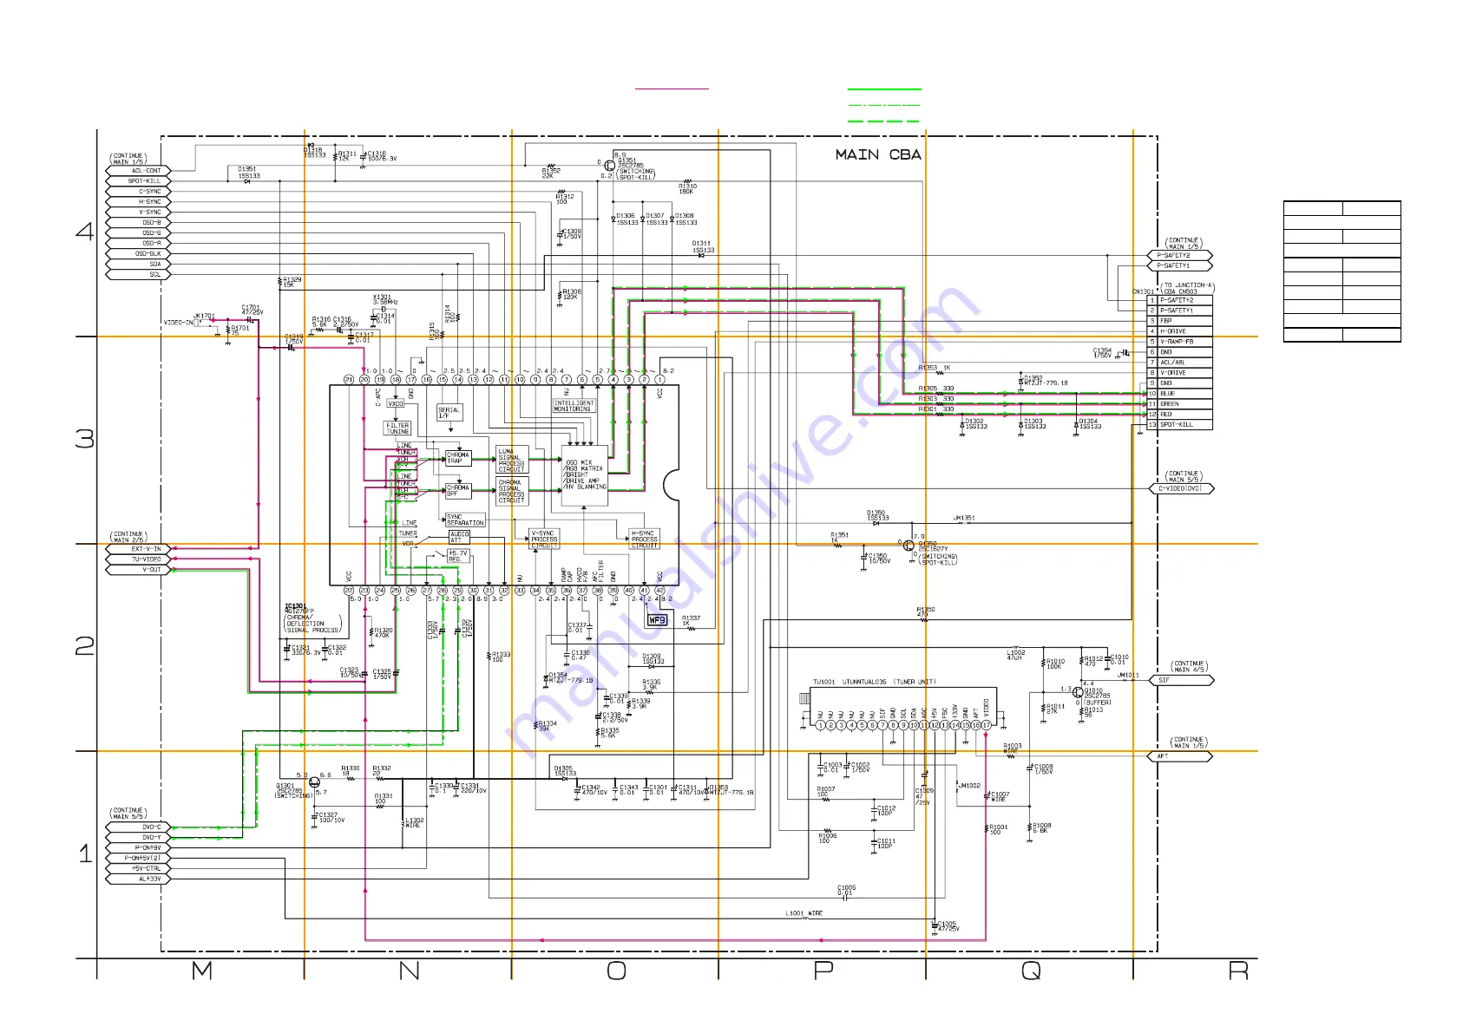
Task: Click the TU1001 tuner unit label
Action: [875, 683]
